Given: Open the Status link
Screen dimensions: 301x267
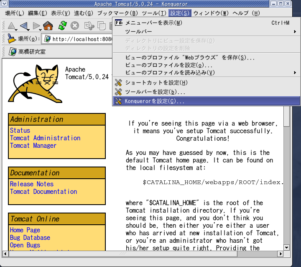Looking at the screenshot, I should pos(20,131).
